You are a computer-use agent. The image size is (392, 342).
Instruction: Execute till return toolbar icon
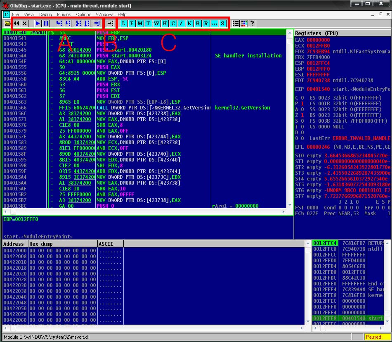point(97,24)
